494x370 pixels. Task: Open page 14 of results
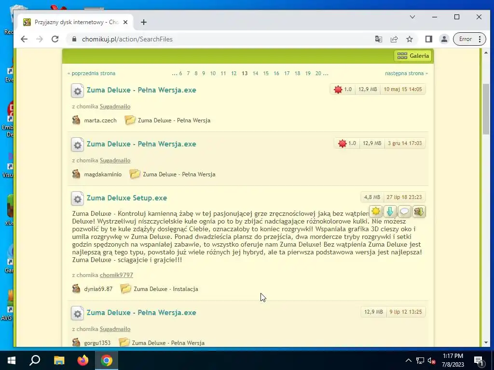click(256, 73)
